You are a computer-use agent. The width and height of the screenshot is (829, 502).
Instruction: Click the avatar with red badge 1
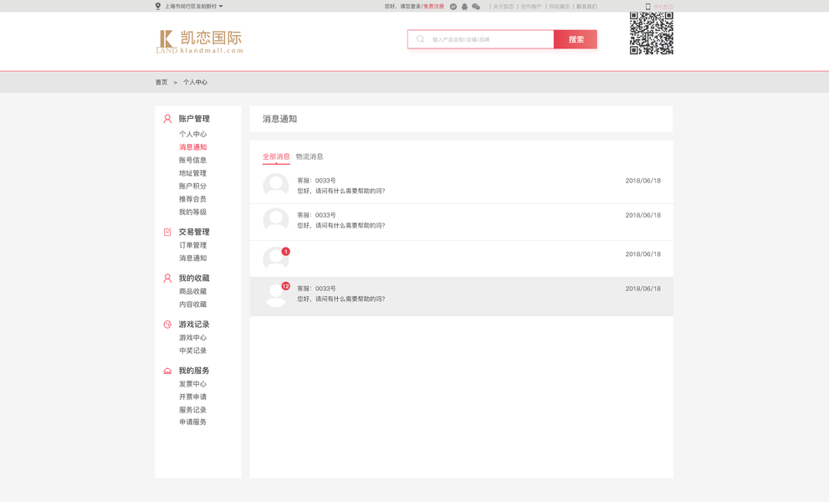tap(275, 259)
